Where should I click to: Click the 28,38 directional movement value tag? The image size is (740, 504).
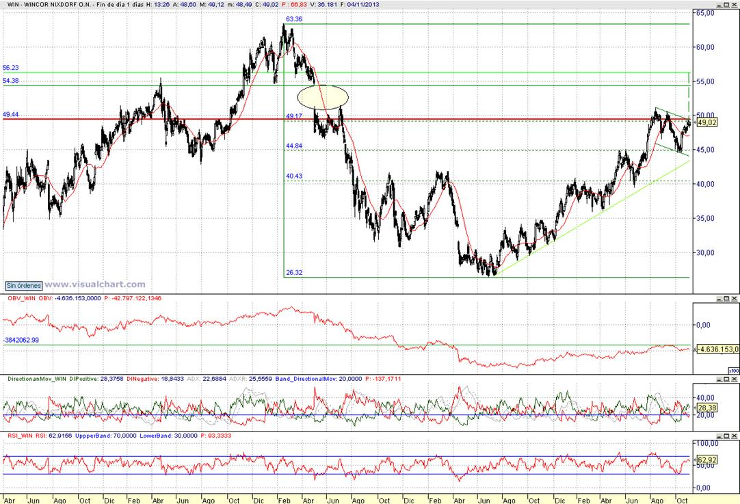tap(707, 408)
